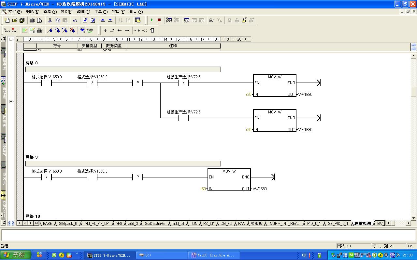The width and height of the screenshot is (417, 260).
Task: Open the 编辑(E) menu
Action: click(32, 12)
